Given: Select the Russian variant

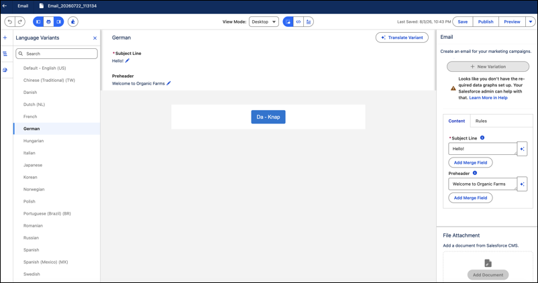Looking at the screenshot, I should pyautogui.click(x=56, y=237).
